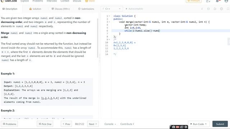This screenshot has height=129, width=230.
Task: Collapse code fold arrow at line 1
Action: click(x=109, y=16)
